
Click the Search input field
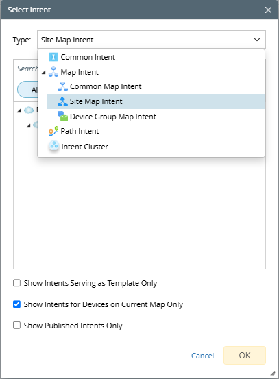pyautogui.click(x=25, y=69)
